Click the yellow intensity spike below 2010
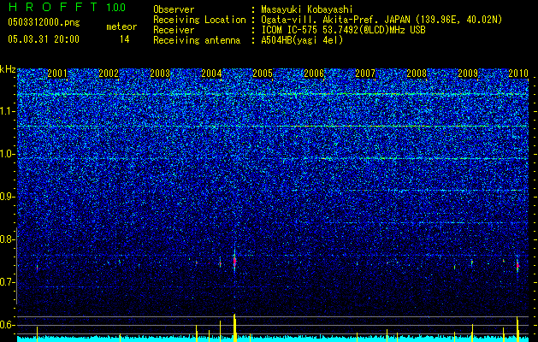The image size is (538, 342). (x=517, y=329)
